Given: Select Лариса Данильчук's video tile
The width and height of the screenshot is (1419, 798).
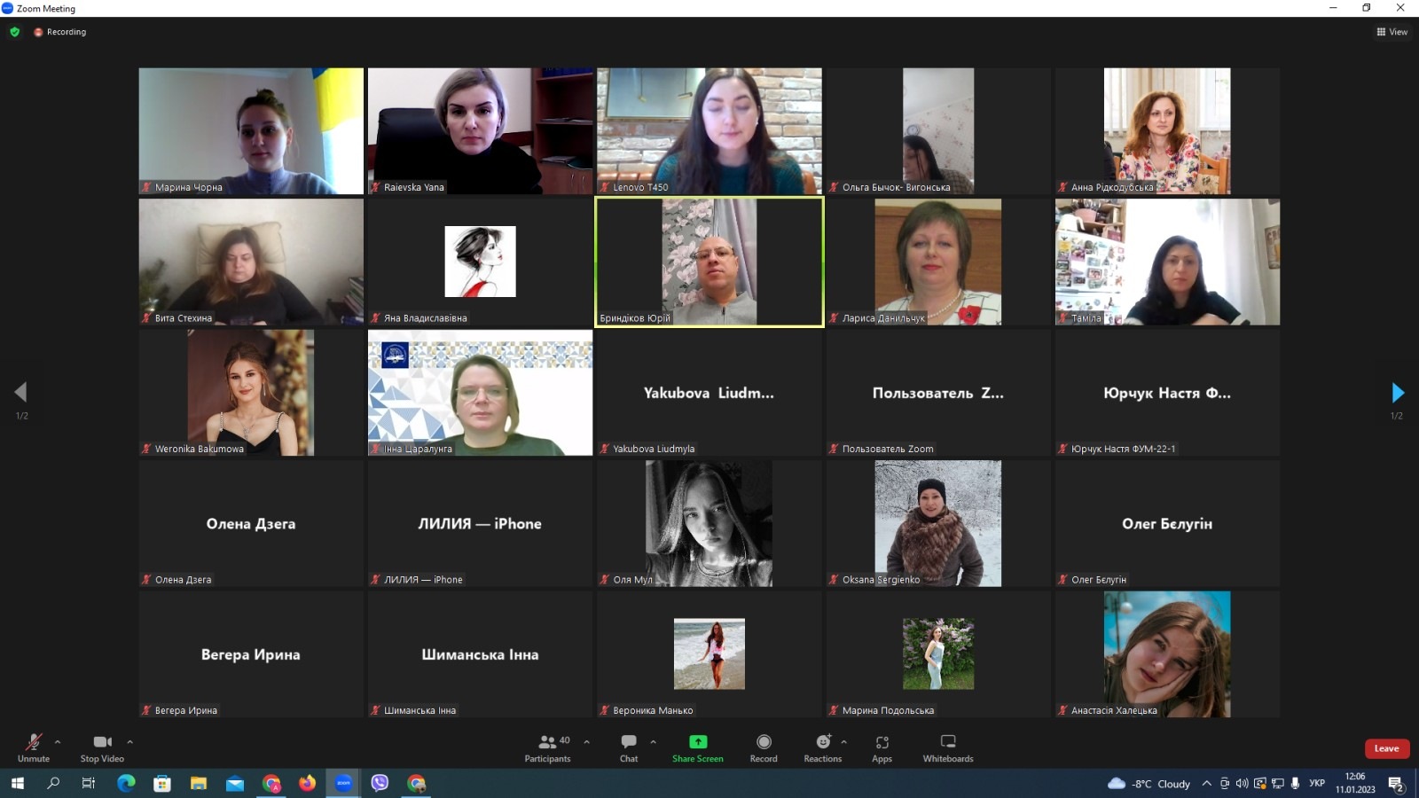Looking at the screenshot, I should click(938, 262).
